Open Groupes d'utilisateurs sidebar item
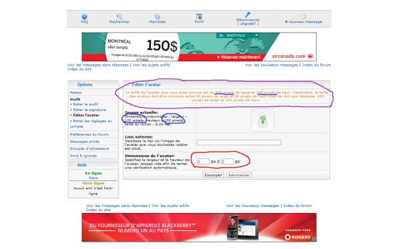This screenshot has width=417, height=249. 89,148
